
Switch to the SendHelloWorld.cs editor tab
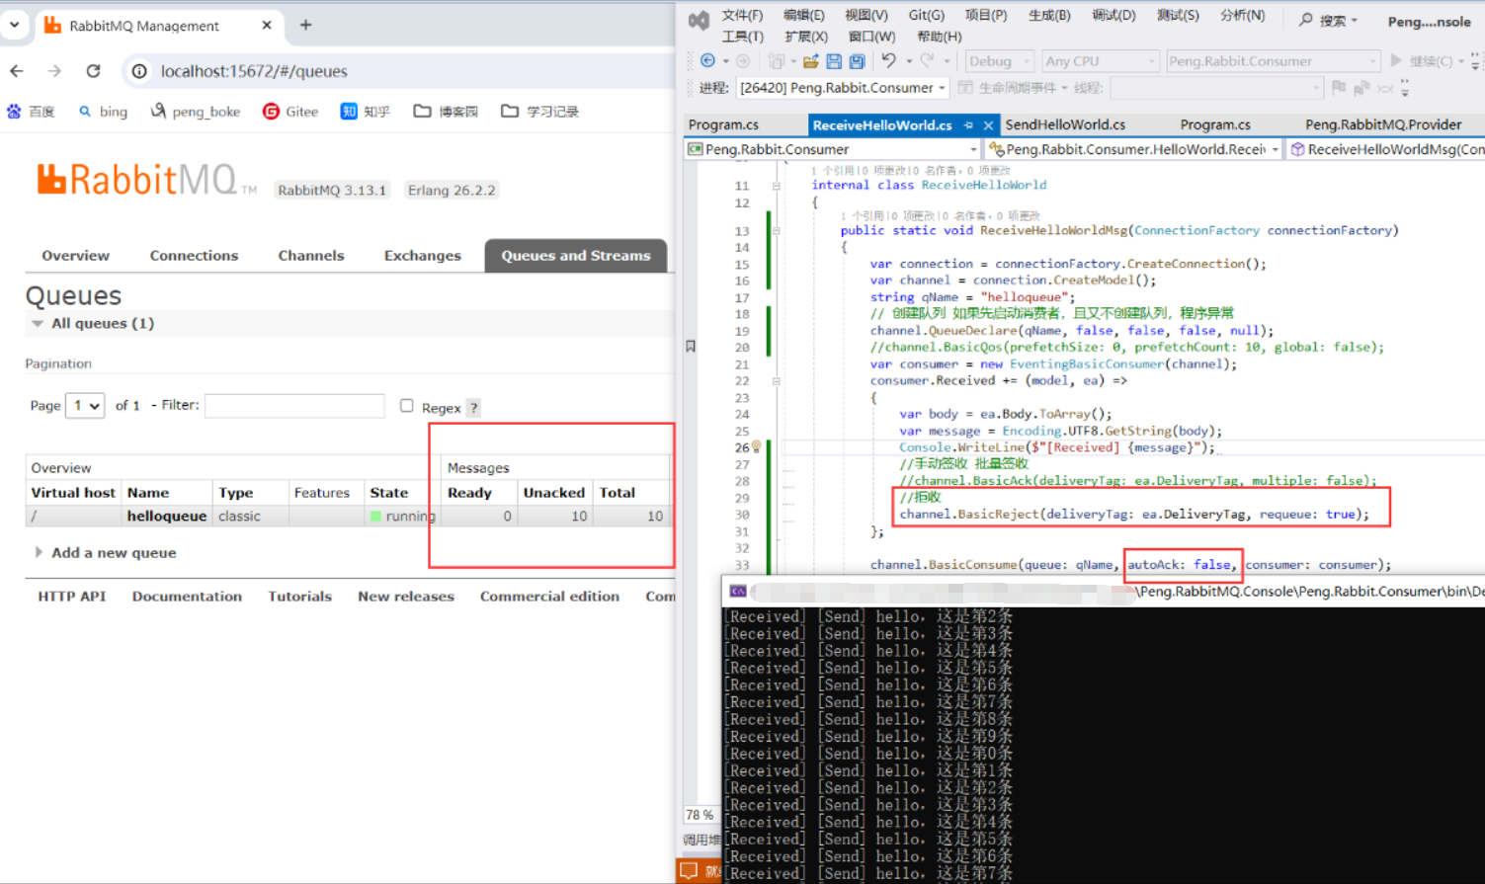pyautogui.click(x=1065, y=124)
